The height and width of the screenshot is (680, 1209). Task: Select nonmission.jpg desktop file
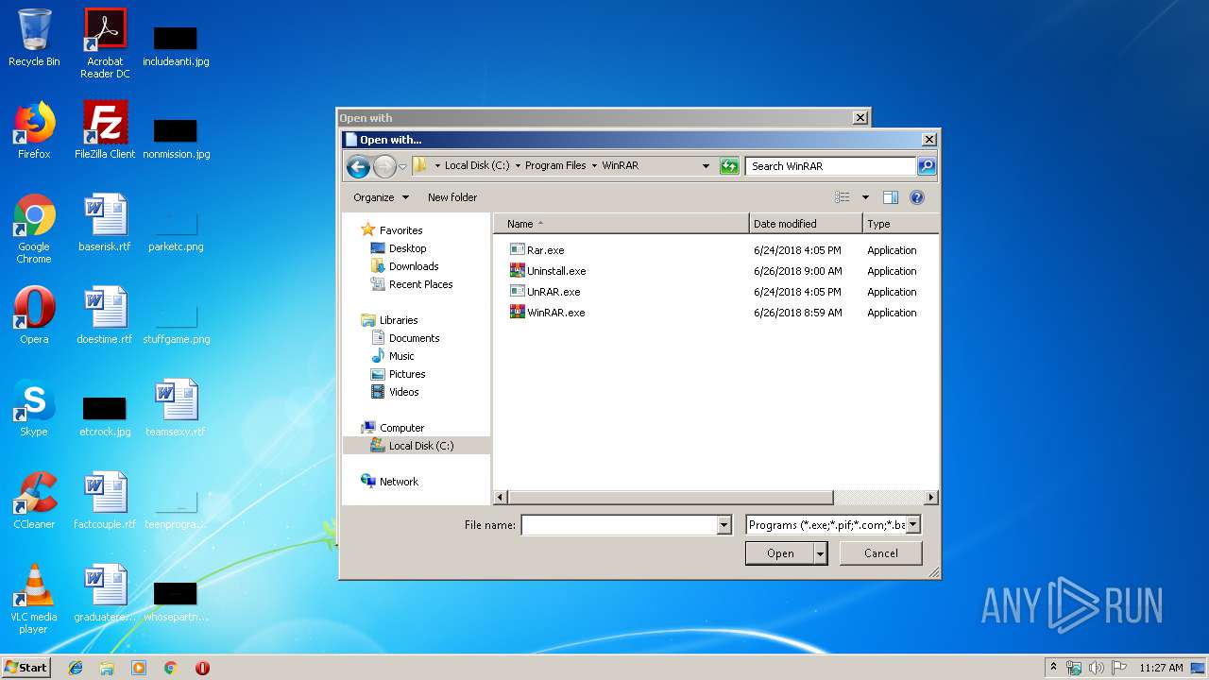click(176, 138)
